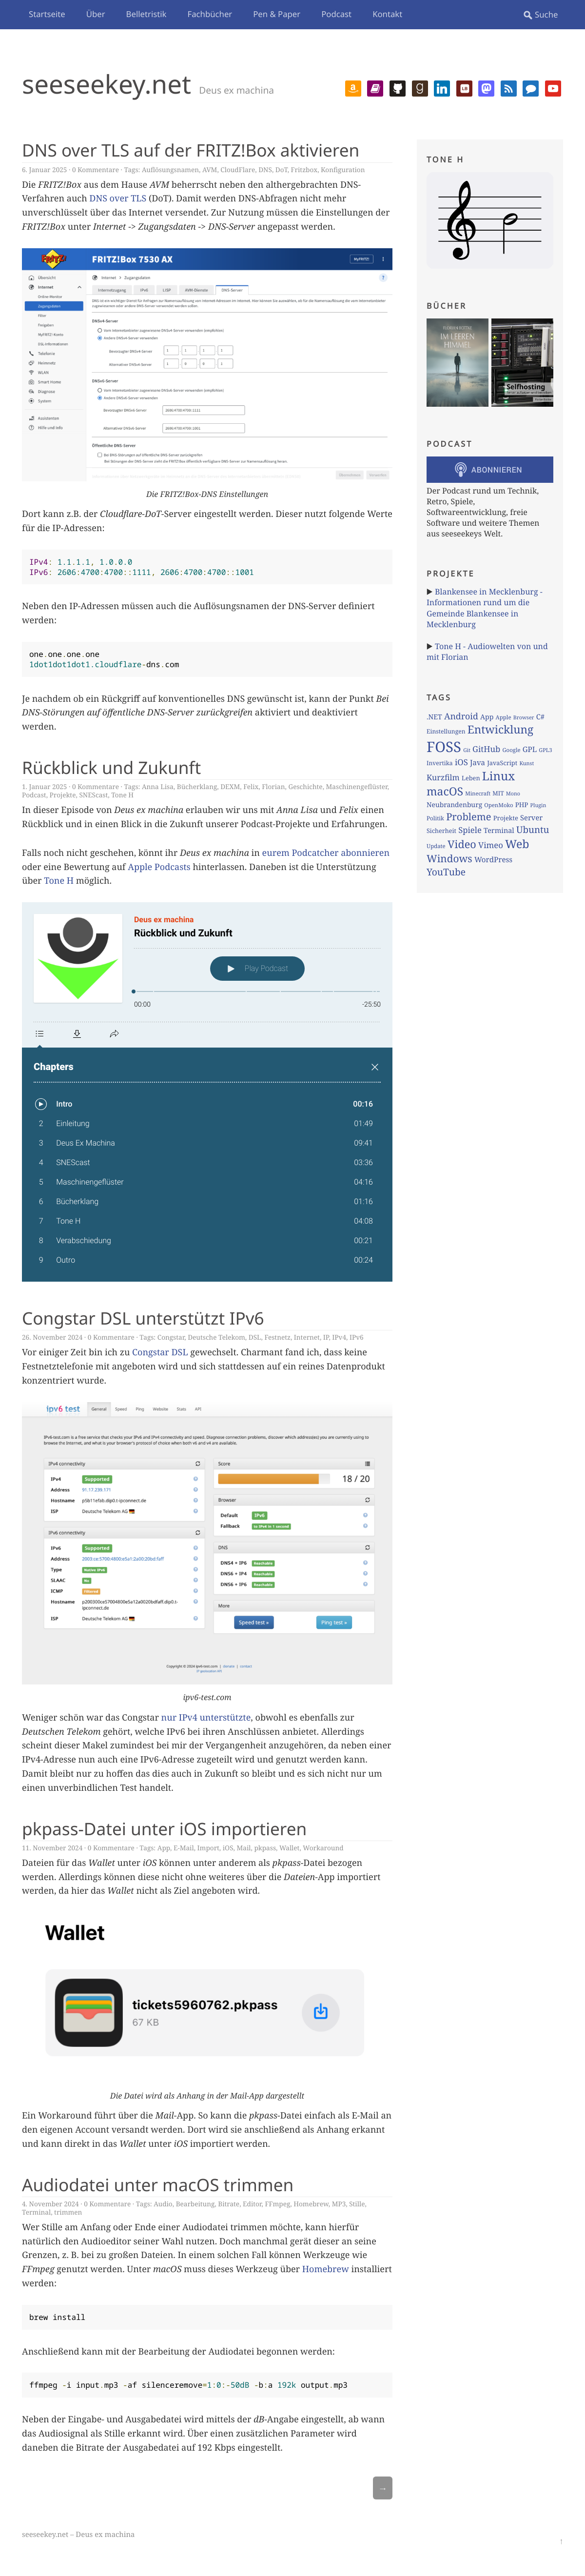Open the purple book icon link
This screenshot has width=585, height=2576.
[x=375, y=89]
